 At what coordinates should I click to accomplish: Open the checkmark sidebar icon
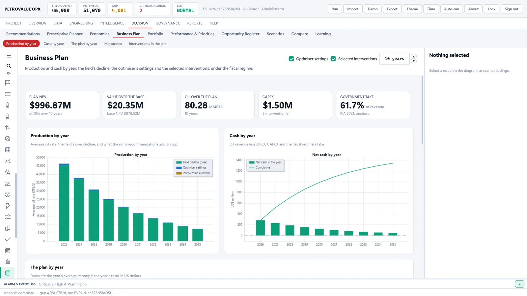coord(8,239)
